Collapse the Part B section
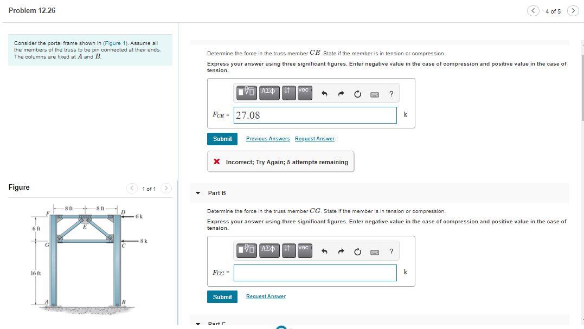This screenshot has width=584, height=329. click(198, 193)
